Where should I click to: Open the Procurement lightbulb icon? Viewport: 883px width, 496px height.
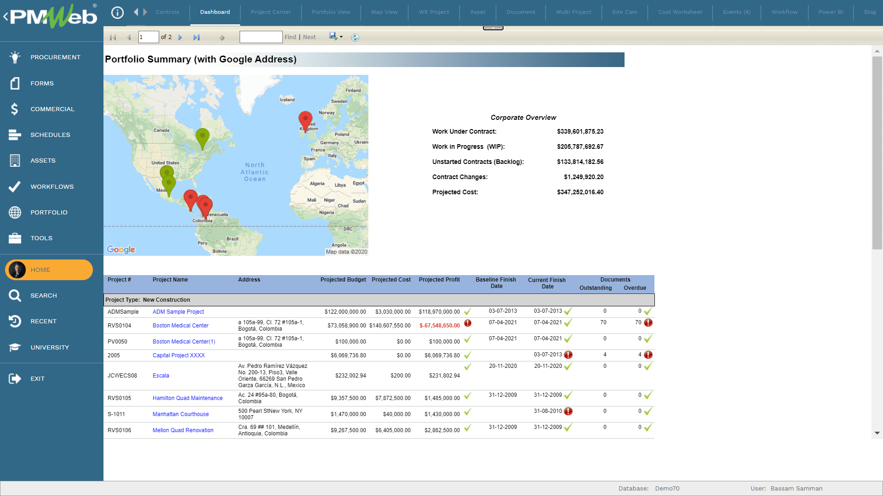click(15, 57)
